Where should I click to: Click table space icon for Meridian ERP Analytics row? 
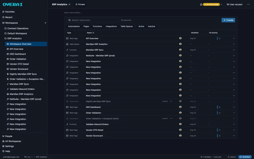[x=67, y=44]
